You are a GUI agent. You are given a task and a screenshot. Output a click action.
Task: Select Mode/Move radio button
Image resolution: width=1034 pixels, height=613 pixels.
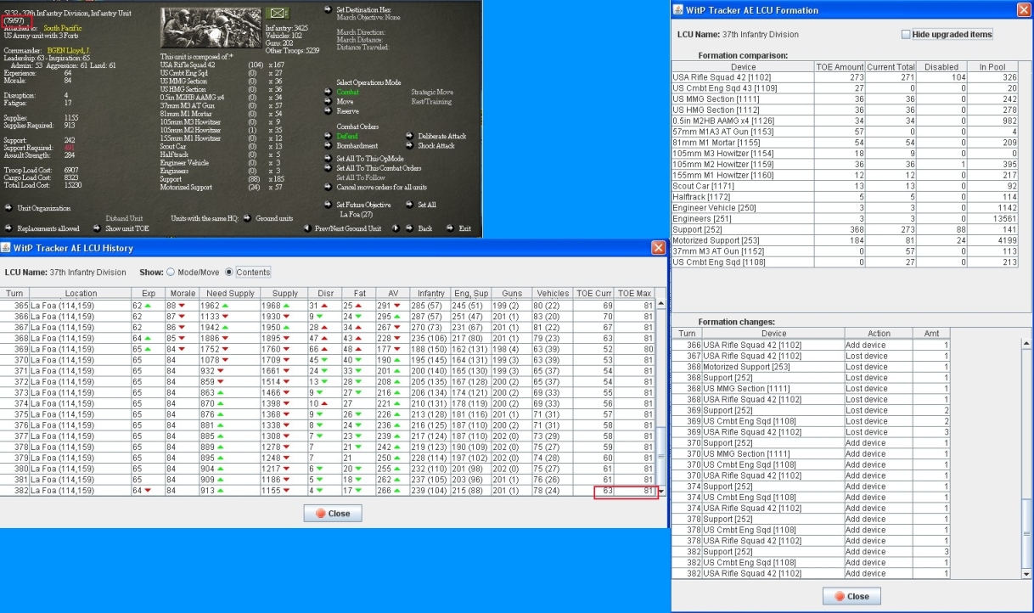click(x=170, y=273)
